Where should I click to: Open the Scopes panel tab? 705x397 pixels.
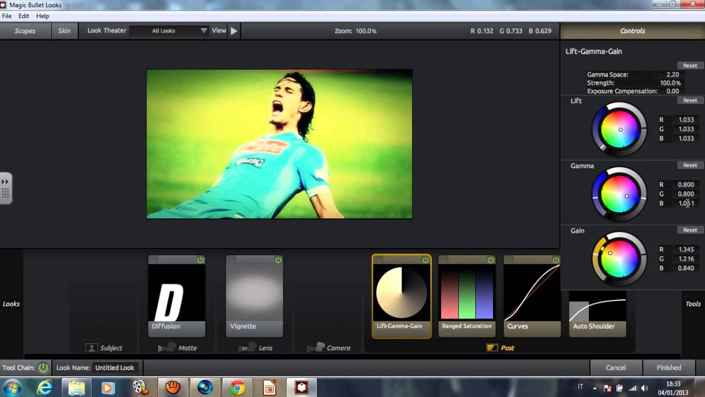[25, 31]
